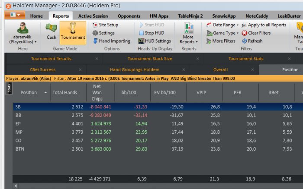Open Site Setup options
Viewport: 303px width, 189px height.
point(106,25)
